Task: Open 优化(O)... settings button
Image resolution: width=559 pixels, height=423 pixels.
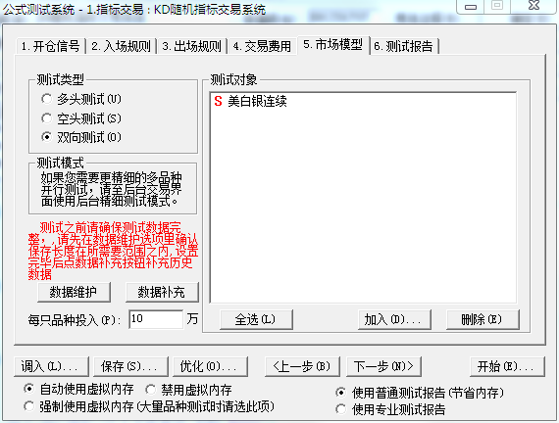Action: pos(210,366)
